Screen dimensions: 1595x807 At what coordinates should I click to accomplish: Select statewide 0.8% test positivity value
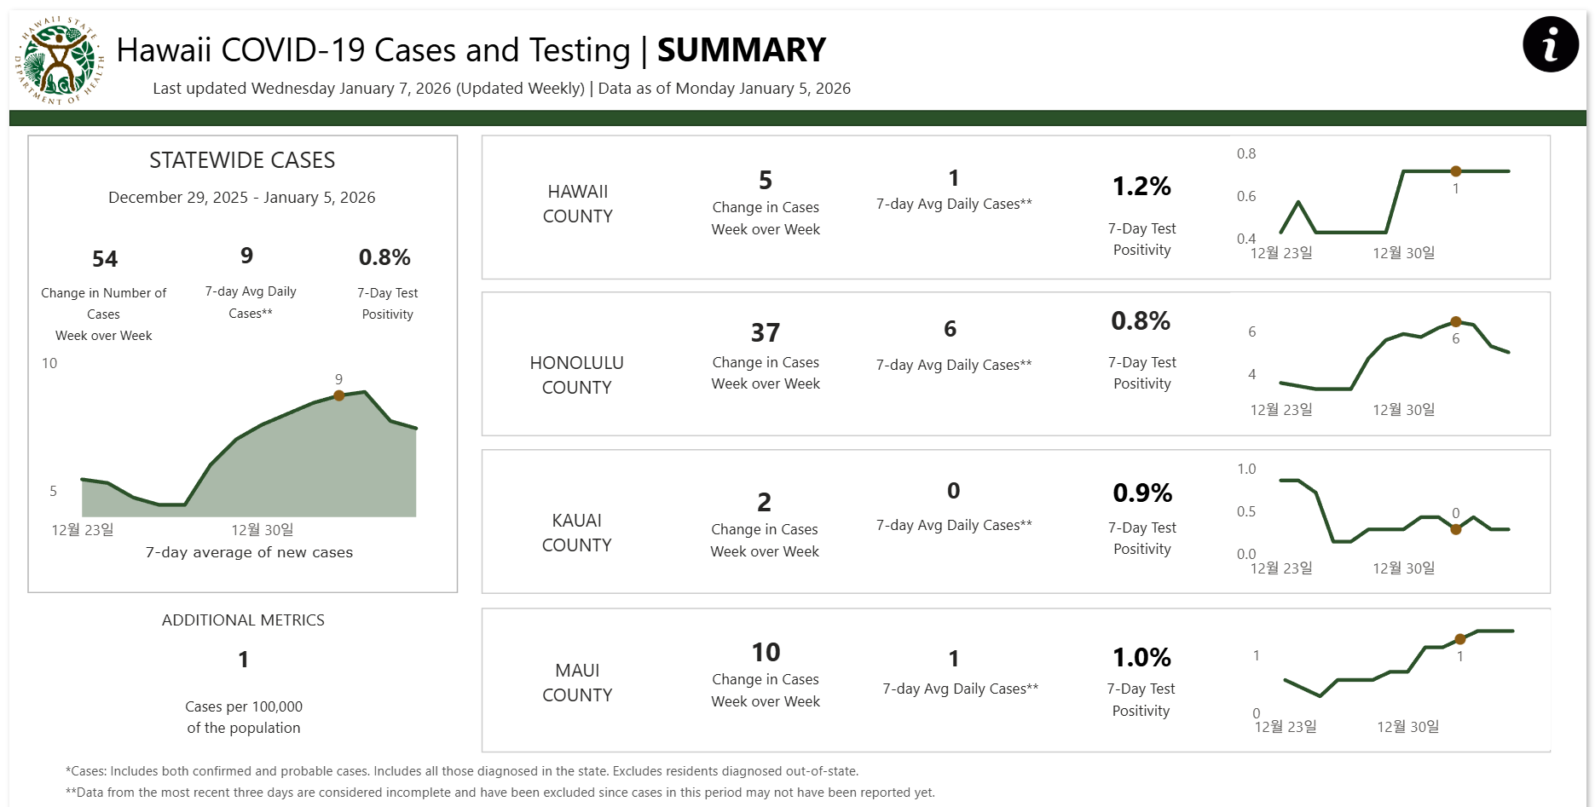pyautogui.click(x=384, y=257)
